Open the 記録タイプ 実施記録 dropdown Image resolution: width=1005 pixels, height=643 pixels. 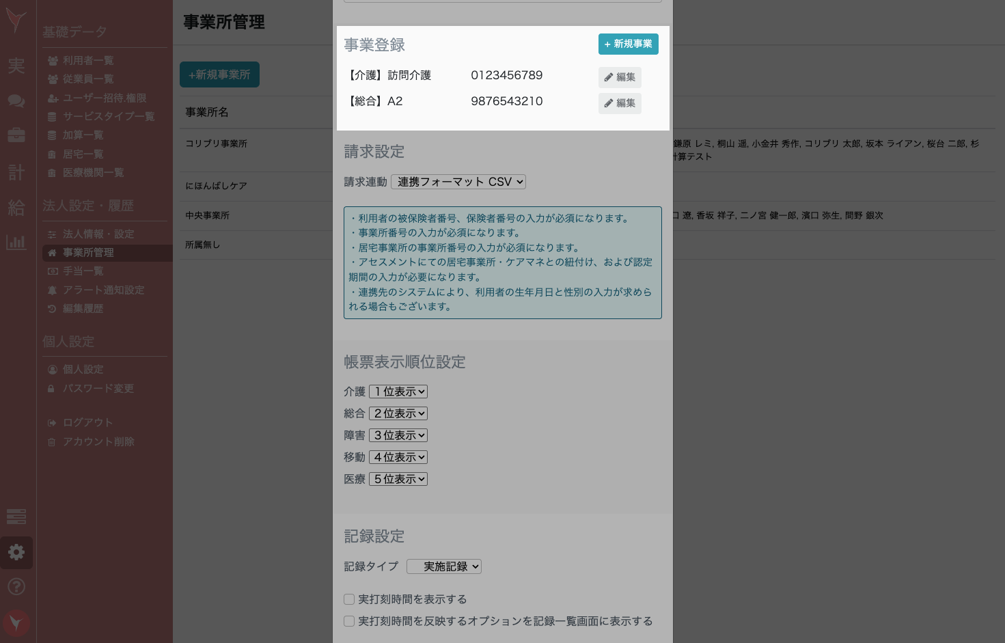click(x=443, y=566)
